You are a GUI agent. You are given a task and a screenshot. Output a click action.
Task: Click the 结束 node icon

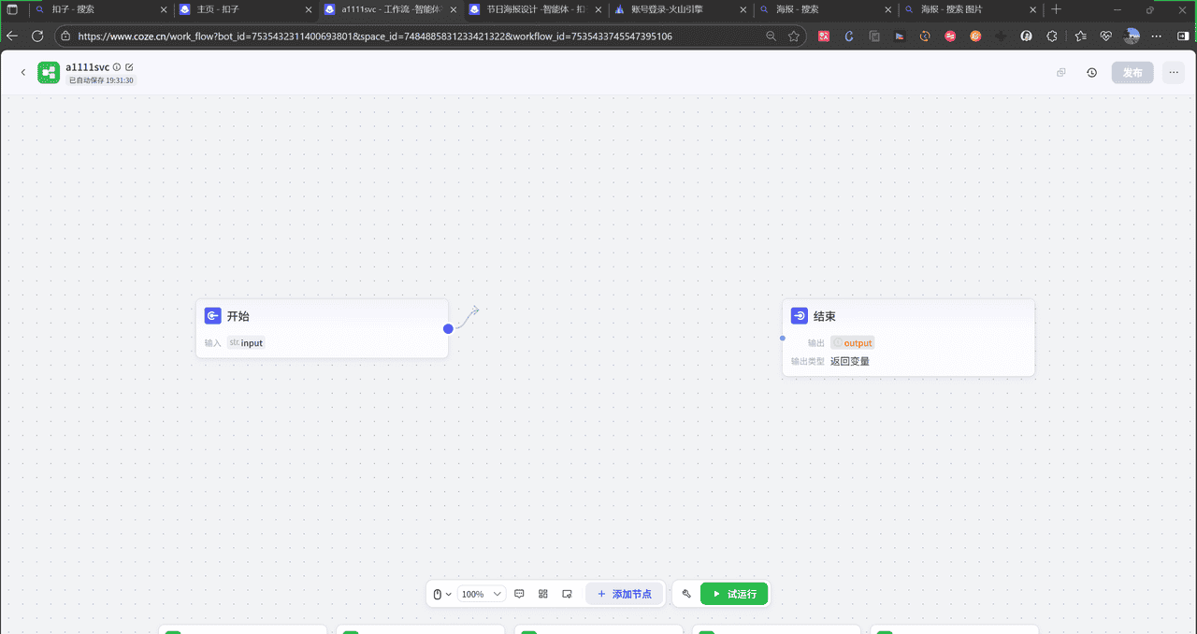tap(799, 316)
